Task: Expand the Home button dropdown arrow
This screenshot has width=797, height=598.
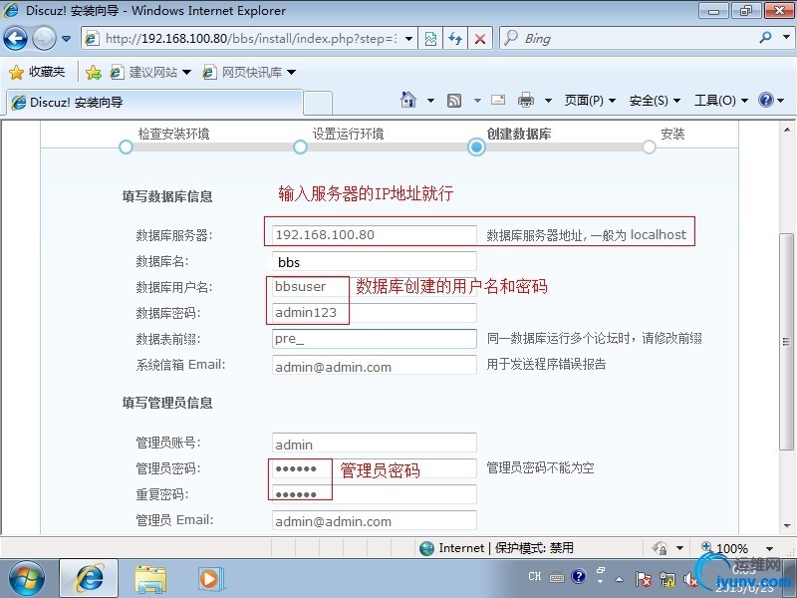Action: 430,101
